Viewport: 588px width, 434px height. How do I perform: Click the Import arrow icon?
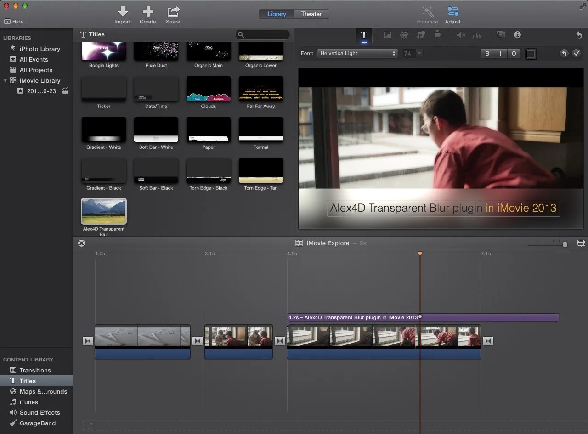tap(122, 11)
